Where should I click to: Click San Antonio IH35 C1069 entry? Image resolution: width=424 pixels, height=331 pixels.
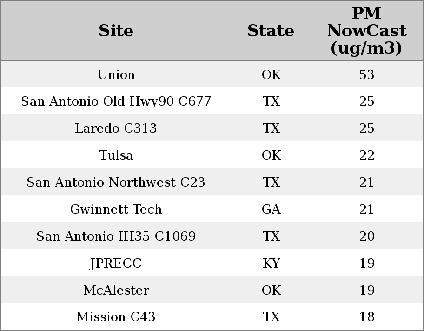(x=116, y=236)
